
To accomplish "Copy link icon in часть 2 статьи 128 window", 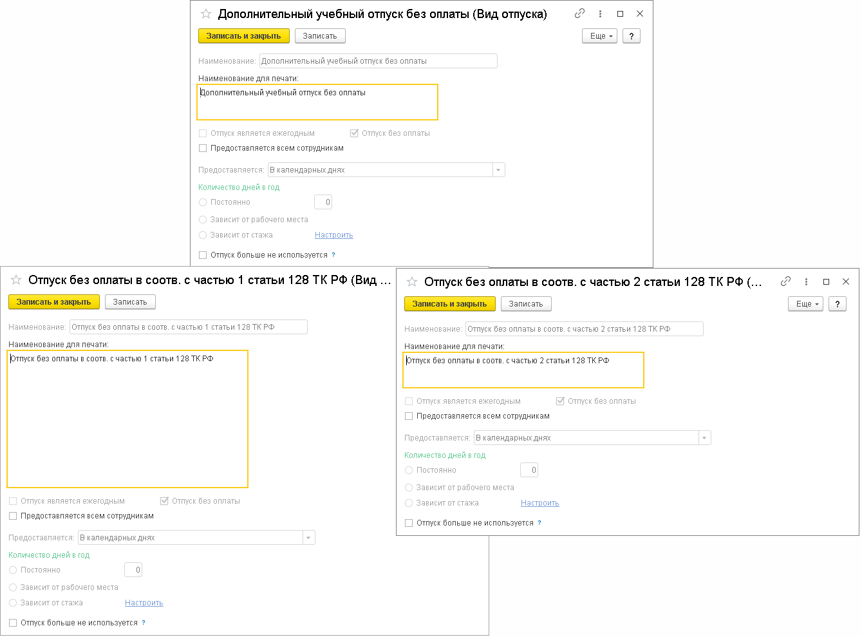I will 785,281.
